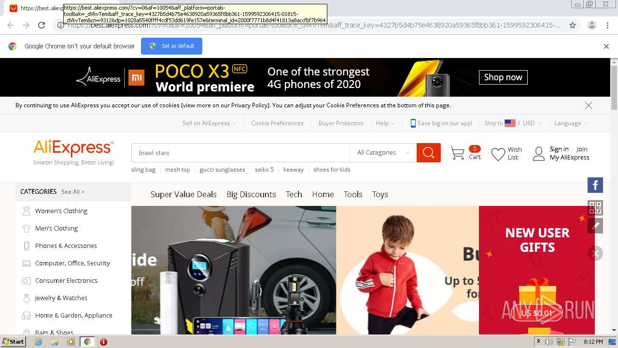Open the All Categories search dropdown

[x=383, y=153]
